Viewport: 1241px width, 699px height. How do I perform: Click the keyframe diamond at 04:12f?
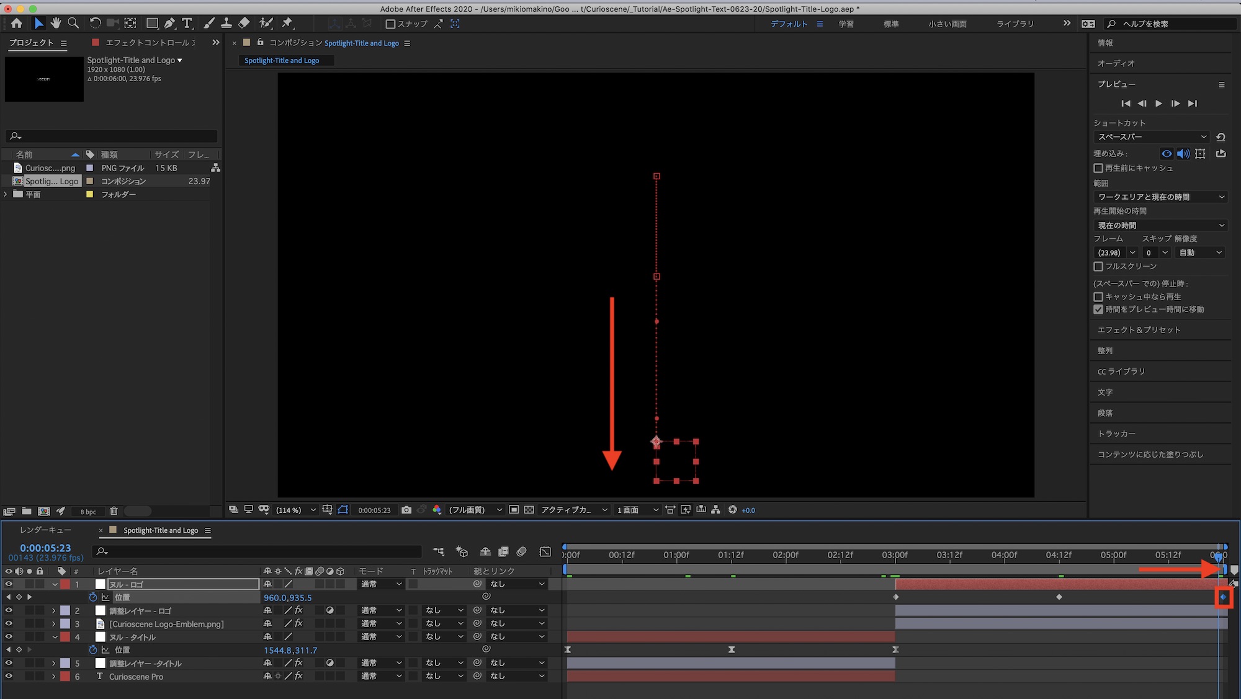[1059, 597]
